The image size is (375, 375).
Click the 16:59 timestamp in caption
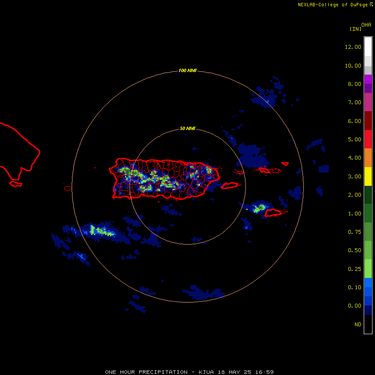(x=265, y=372)
